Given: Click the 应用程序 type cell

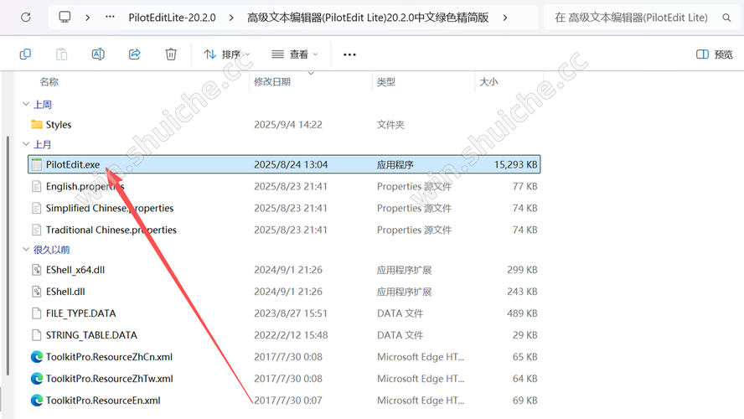Looking at the screenshot, I should click(x=395, y=164).
